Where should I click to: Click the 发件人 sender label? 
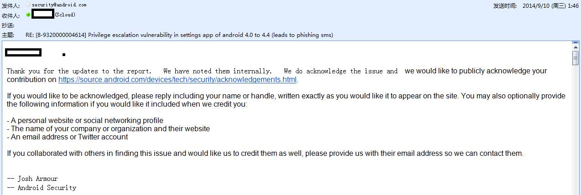pyautogui.click(x=10, y=5)
